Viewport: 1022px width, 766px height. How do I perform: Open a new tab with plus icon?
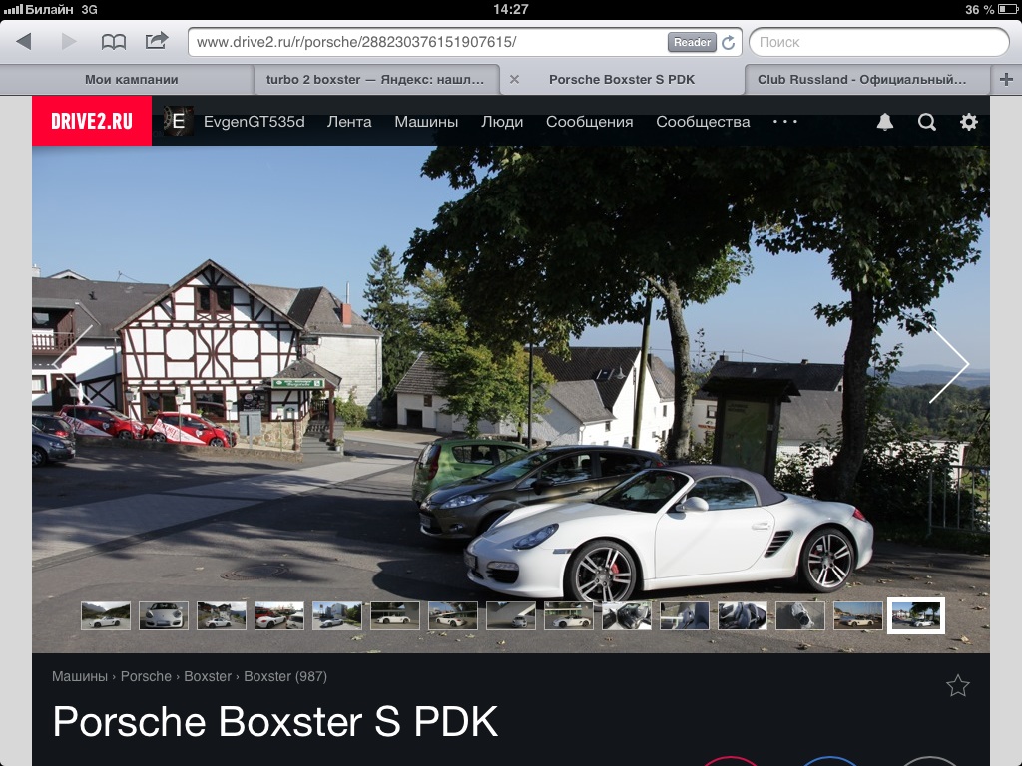(1006, 80)
